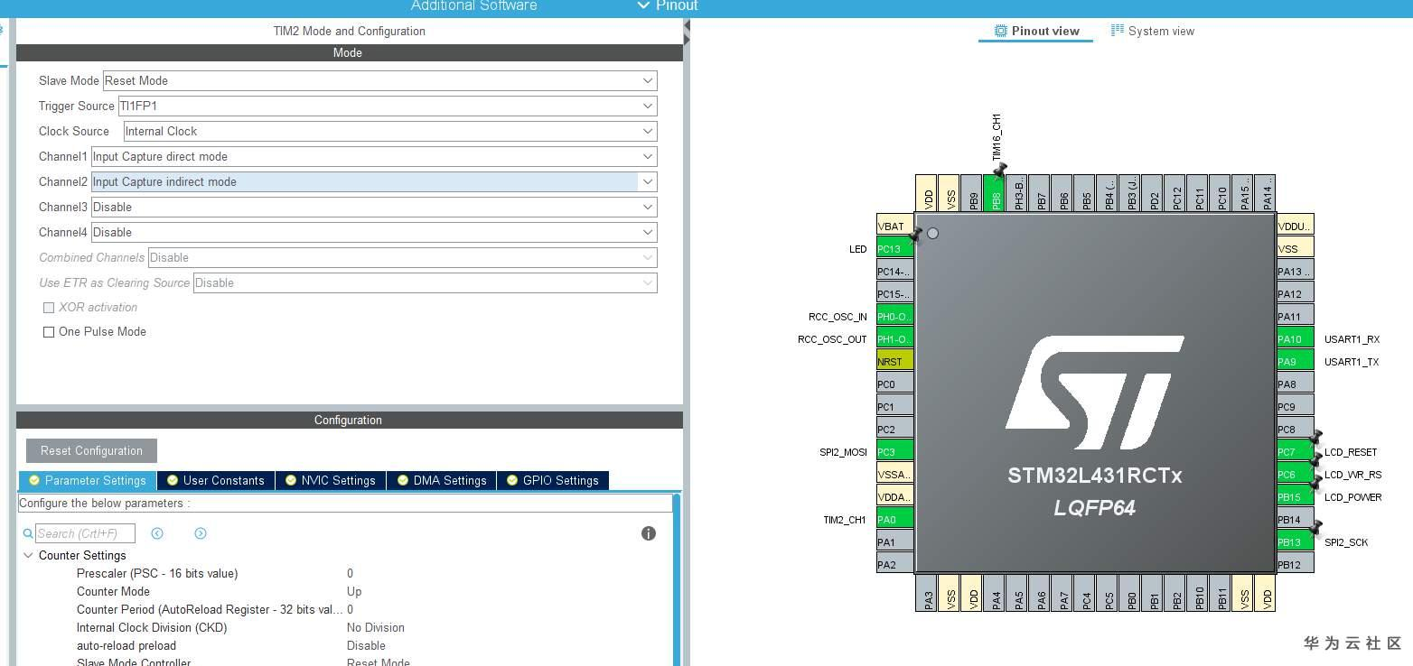Click Internal Clock Division value No Division
This screenshot has height=666, width=1413.
376,628
